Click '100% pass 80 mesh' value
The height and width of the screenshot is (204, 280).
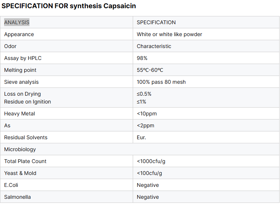click(x=161, y=82)
